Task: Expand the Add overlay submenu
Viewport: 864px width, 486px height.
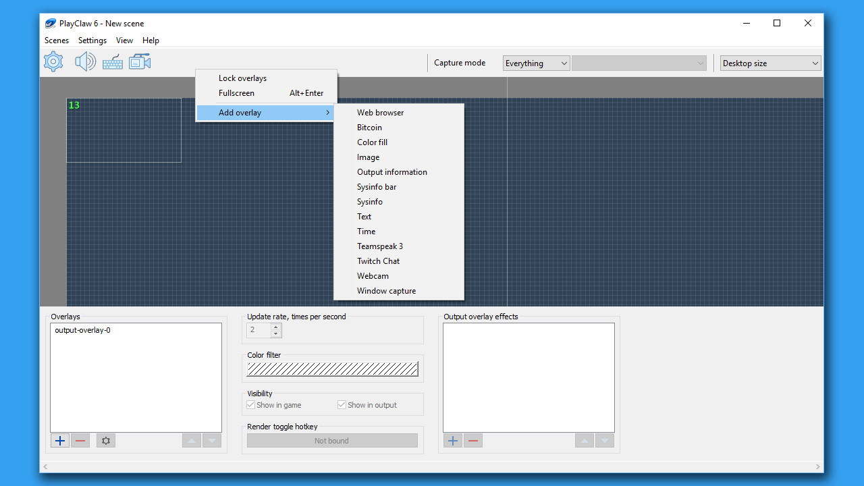Action: tap(240, 112)
